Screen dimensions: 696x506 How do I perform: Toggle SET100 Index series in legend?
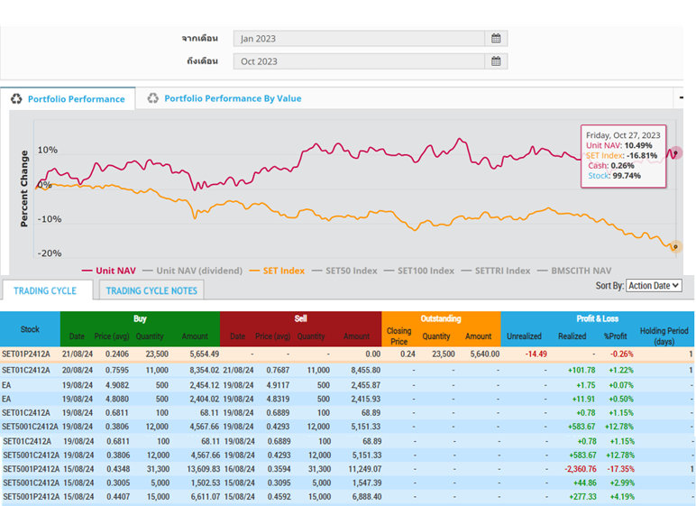click(x=419, y=271)
